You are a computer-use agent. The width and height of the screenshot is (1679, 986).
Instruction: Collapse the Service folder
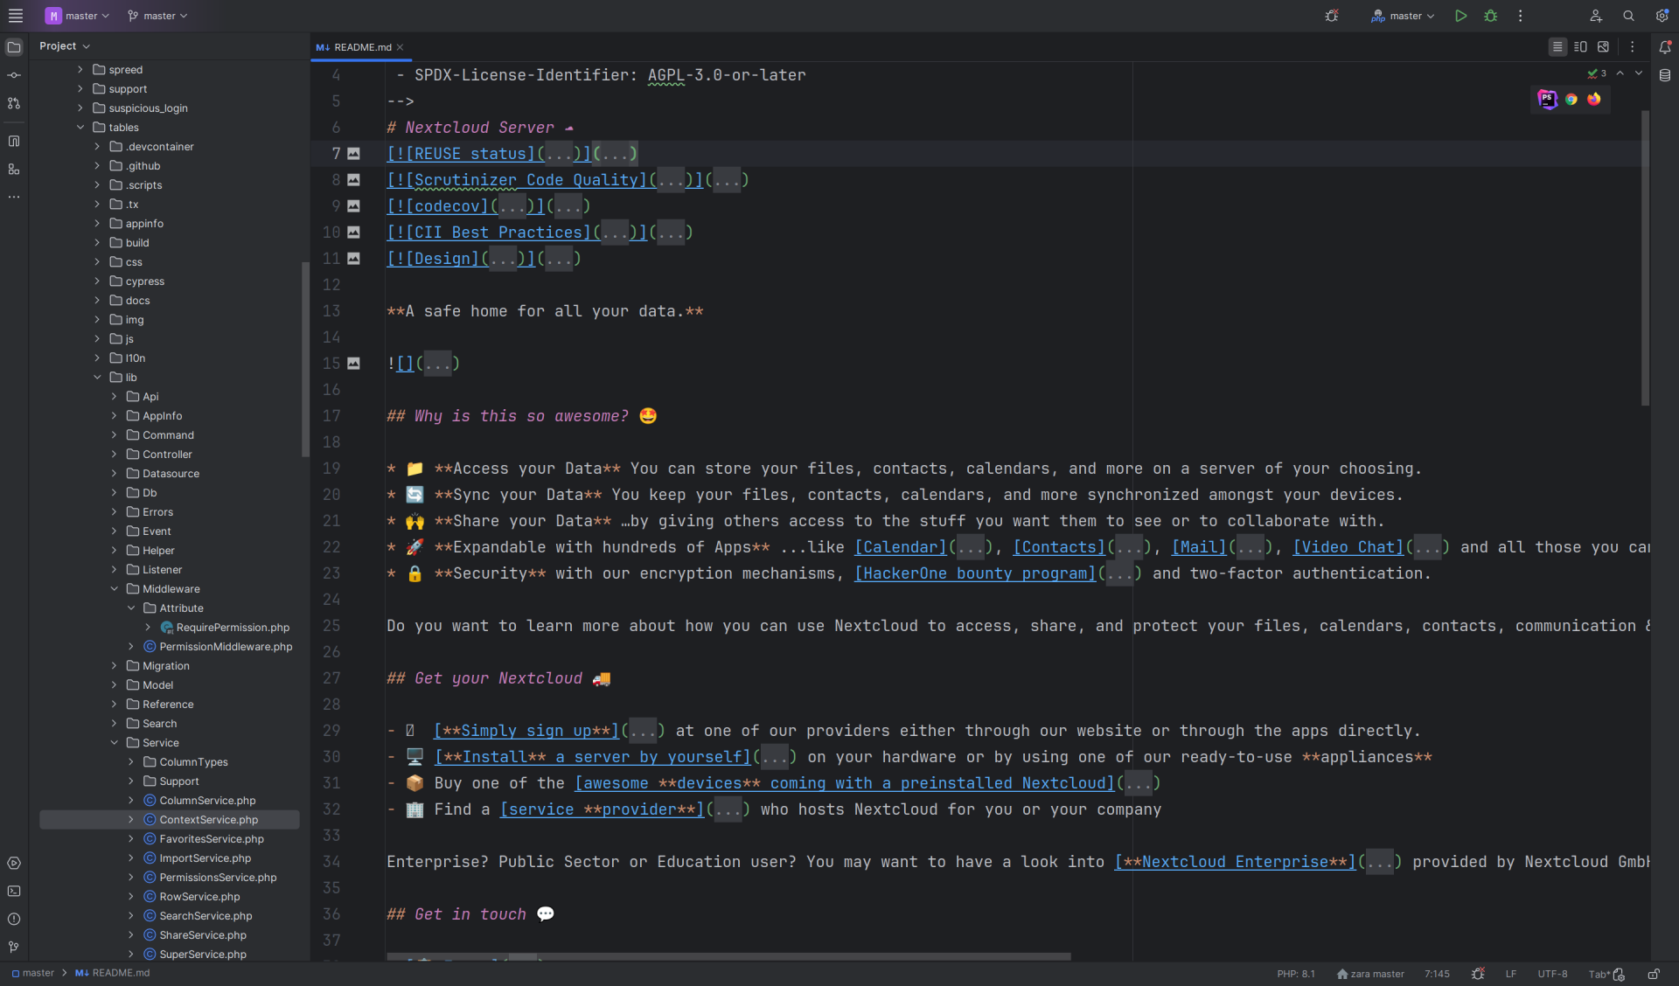[114, 743]
